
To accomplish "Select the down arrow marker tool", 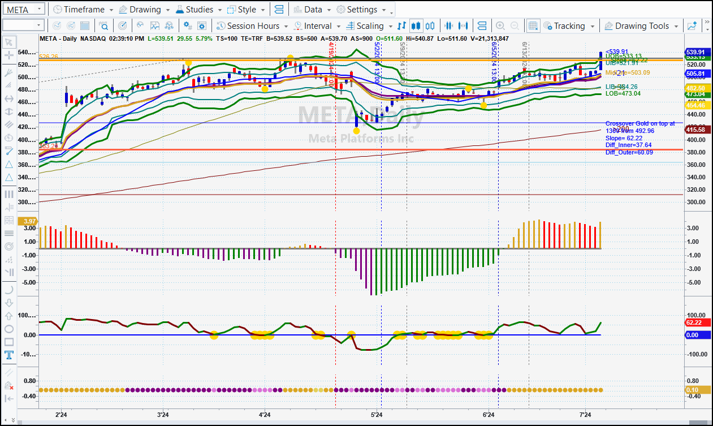I will click(x=9, y=303).
